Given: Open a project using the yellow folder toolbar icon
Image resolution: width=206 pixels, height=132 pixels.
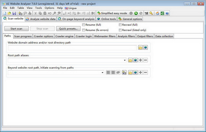Looking at the screenshot, I should pos(9,13).
